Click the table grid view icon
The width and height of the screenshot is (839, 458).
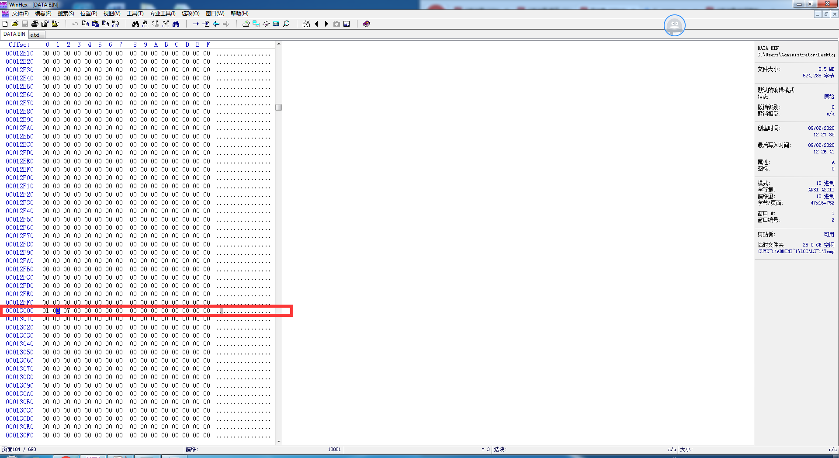347,24
